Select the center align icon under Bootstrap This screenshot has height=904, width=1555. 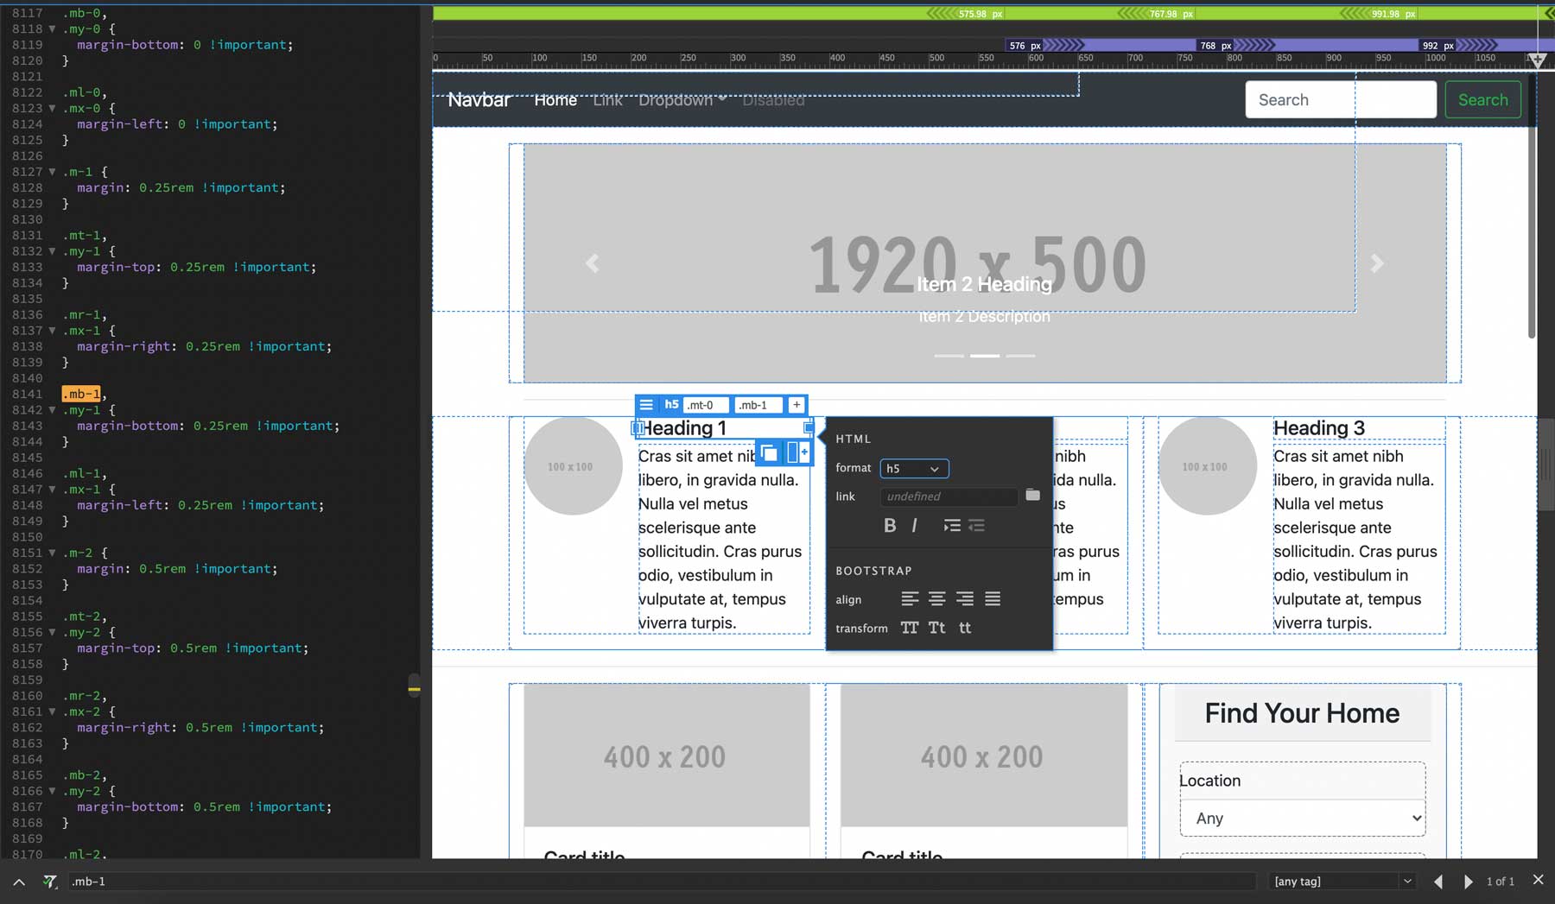point(937,598)
